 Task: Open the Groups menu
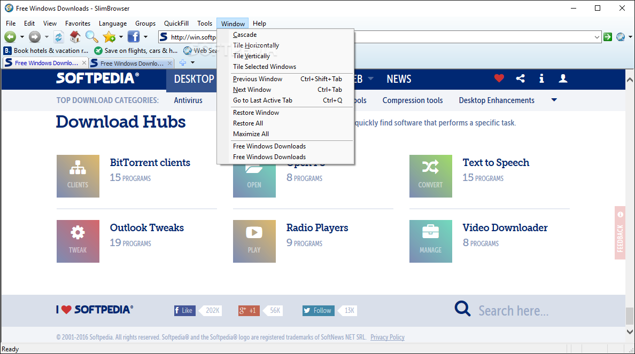(145, 23)
